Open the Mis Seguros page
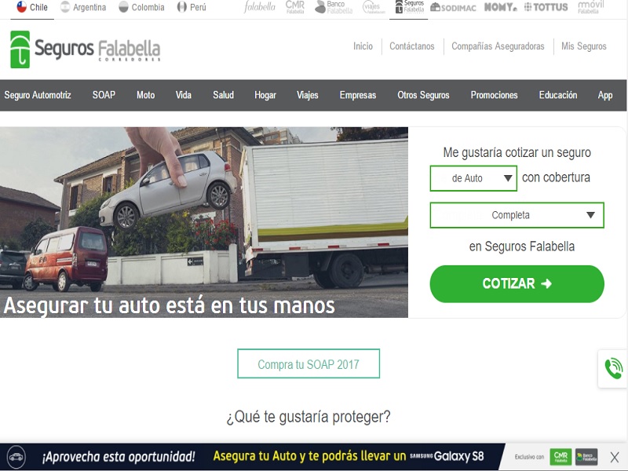628x471 pixels. [x=586, y=46]
